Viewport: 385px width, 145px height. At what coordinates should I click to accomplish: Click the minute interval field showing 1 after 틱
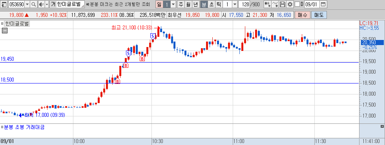click(228, 4)
